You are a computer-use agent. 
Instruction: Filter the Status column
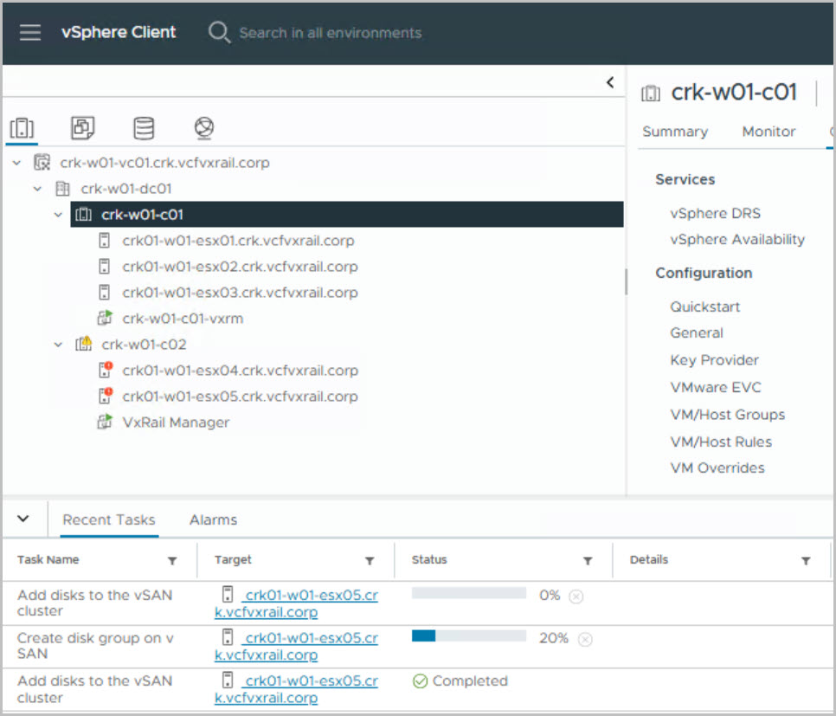pyautogui.click(x=588, y=561)
